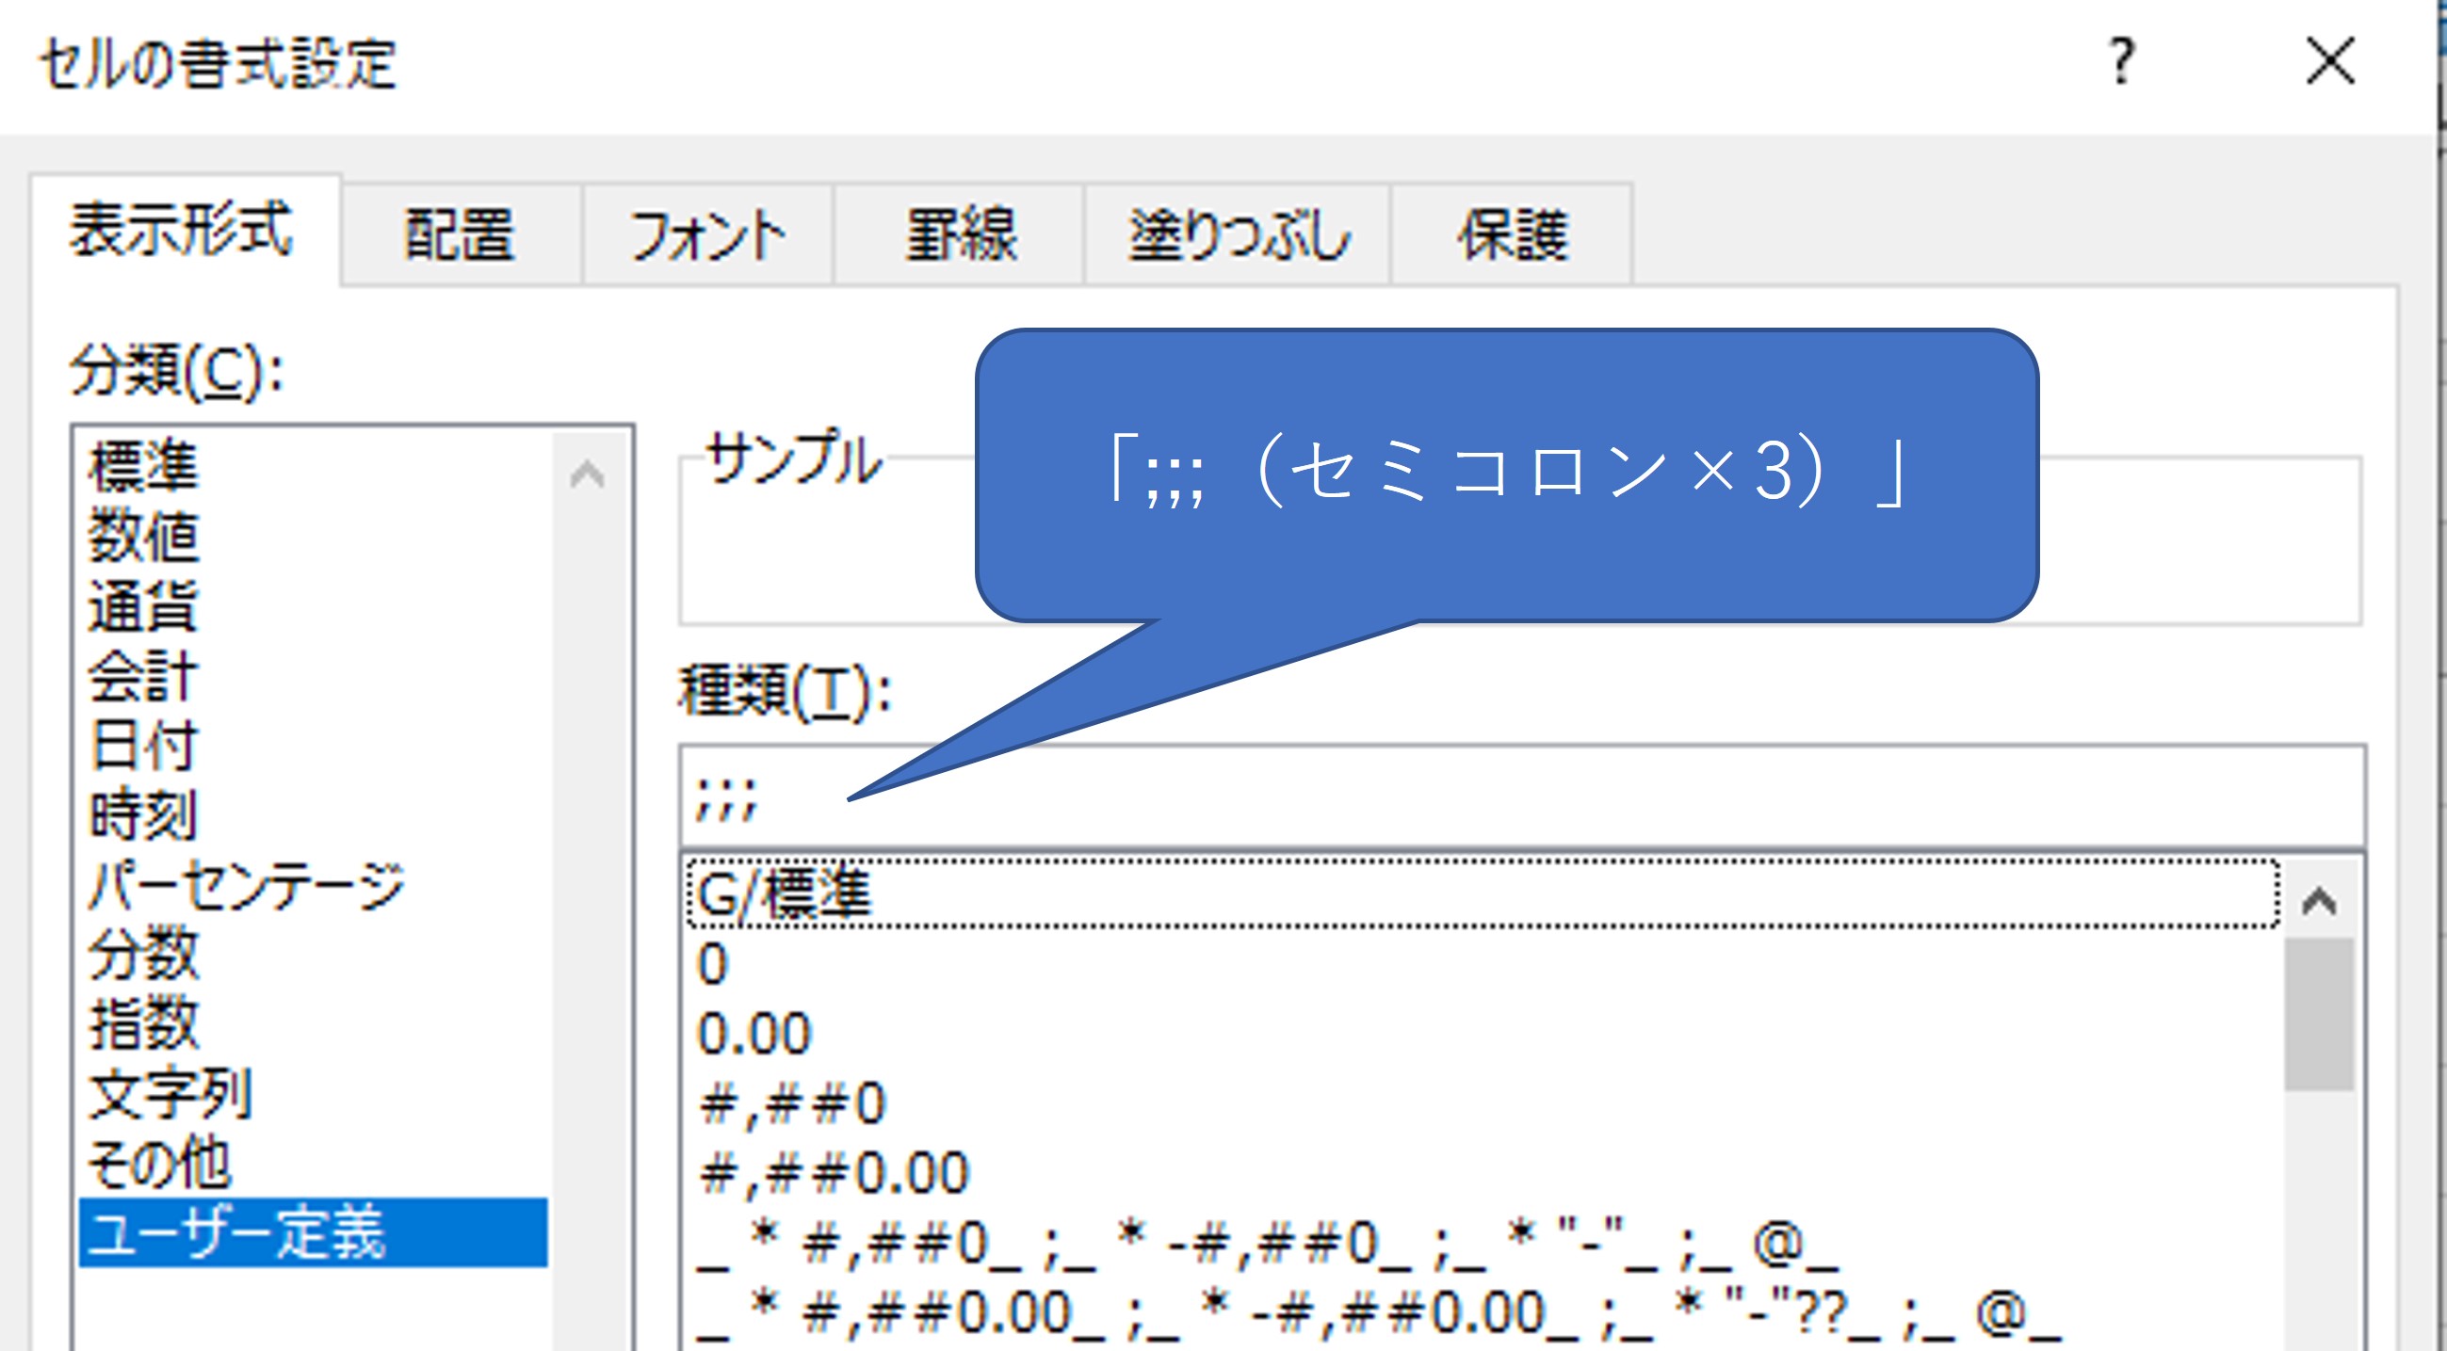Pick 分数 category

pos(314,954)
